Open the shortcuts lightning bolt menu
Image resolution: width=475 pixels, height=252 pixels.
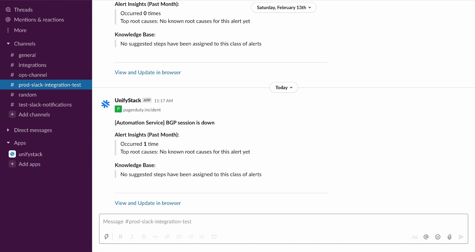(x=107, y=236)
